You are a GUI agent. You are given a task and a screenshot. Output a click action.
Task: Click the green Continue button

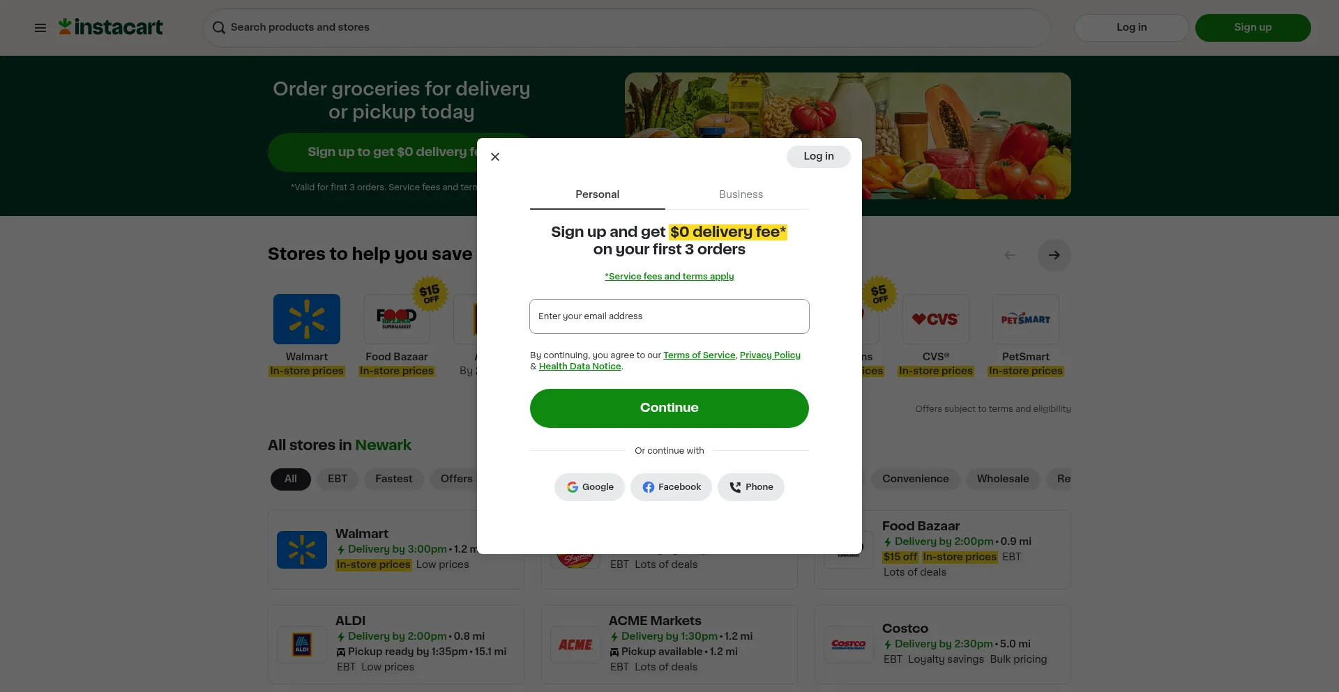669,408
